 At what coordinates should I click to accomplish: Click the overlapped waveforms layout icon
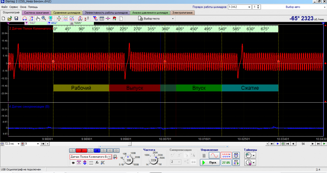pyautogui.click(x=72, y=18)
